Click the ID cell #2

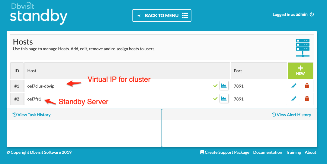pos(17,99)
